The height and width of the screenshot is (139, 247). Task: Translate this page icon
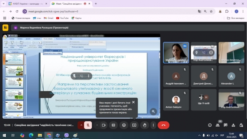(200, 11)
